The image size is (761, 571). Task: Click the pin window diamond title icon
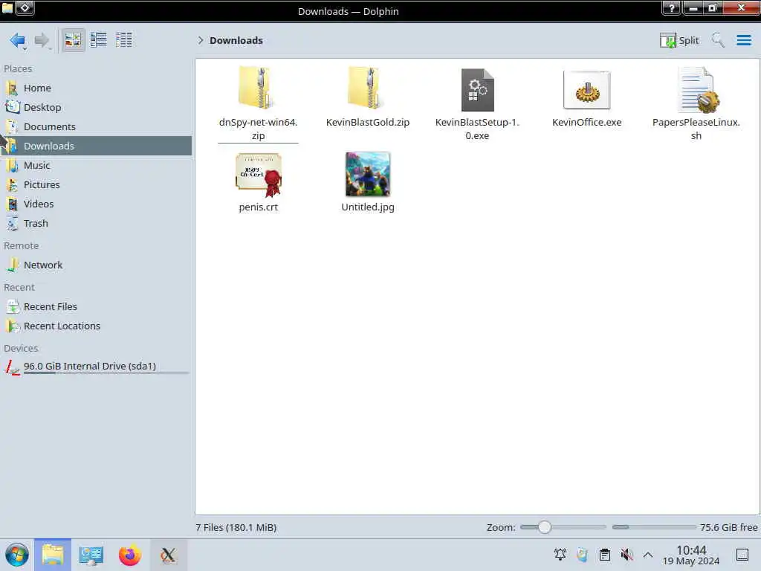point(25,7)
